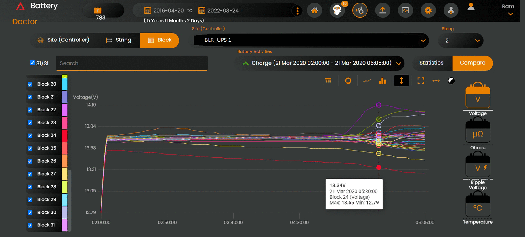The width and height of the screenshot is (525, 237).
Task: Open the robot assistant notifications icon
Action: (337, 11)
